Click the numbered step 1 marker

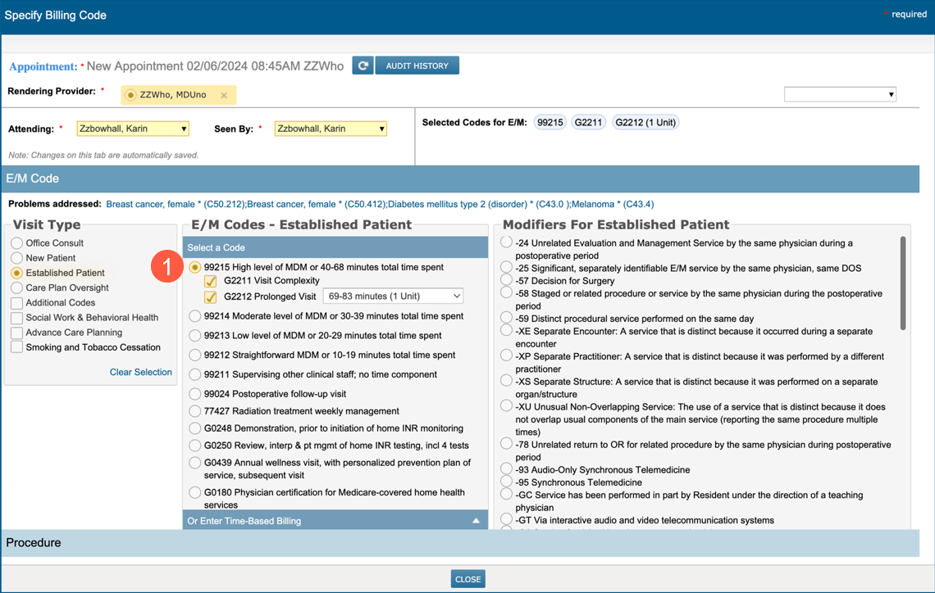click(166, 267)
